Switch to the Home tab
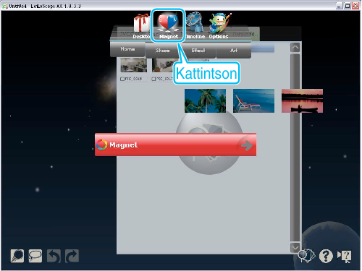 (x=127, y=49)
